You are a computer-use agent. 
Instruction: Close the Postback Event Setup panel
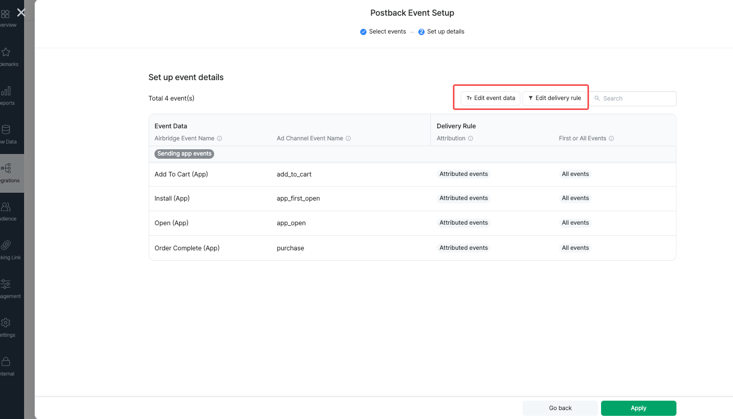pyautogui.click(x=21, y=12)
